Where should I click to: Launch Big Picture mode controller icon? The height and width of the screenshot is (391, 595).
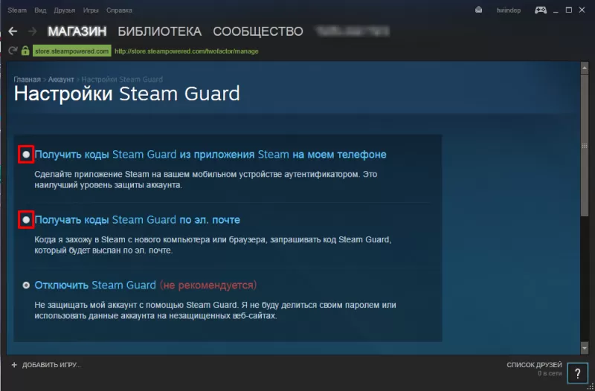[541, 10]
